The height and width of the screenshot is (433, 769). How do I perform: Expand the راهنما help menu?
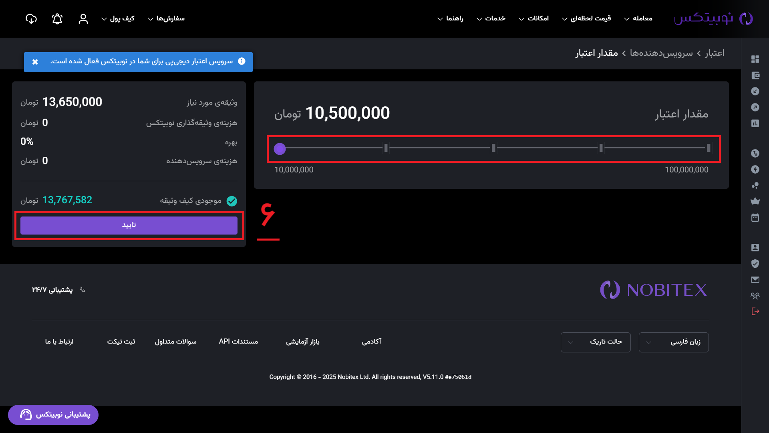[450, 18]
